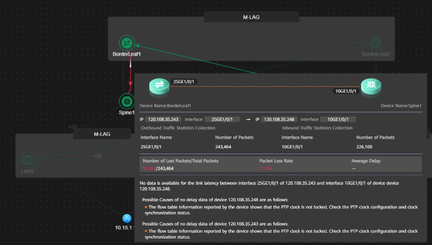Select the blue 10.15.1 host endpoint icon
432x245 pixels.
click(x=127, y=218)
